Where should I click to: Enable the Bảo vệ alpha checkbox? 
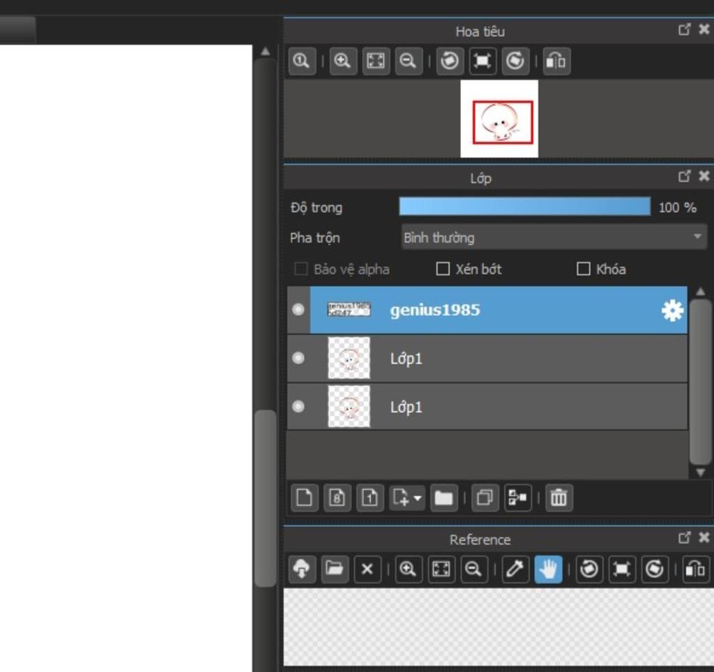click(301, 269)
